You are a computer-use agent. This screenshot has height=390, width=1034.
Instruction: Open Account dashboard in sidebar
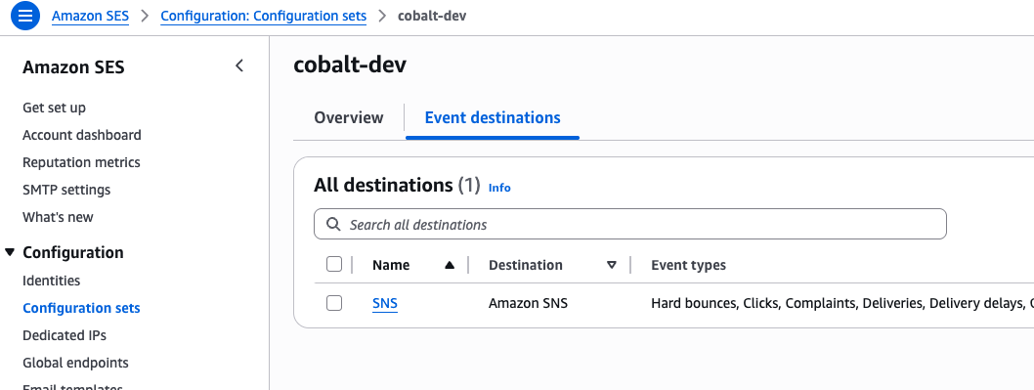click(x=82, y=135)
